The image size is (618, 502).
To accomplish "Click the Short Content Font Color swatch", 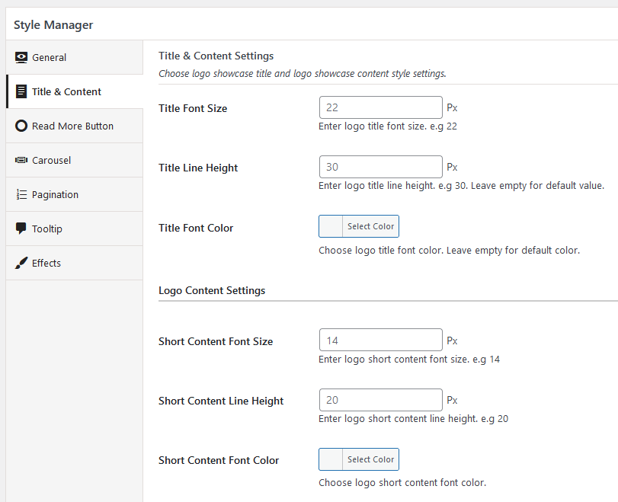I will pos(331,459).
